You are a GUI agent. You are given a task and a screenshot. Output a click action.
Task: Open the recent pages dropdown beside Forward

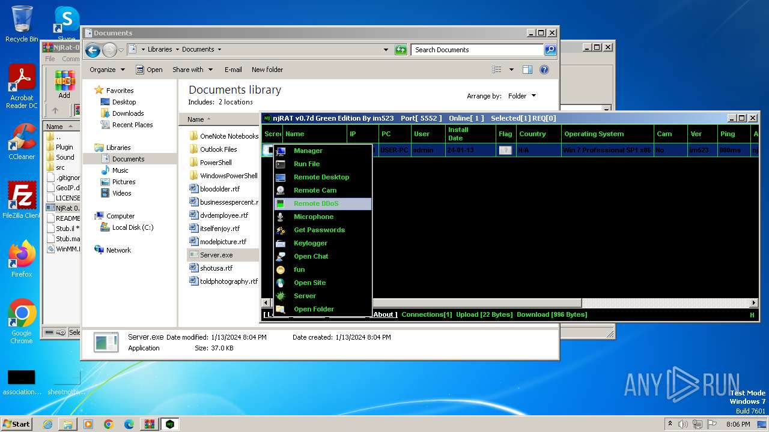[121, 50]
